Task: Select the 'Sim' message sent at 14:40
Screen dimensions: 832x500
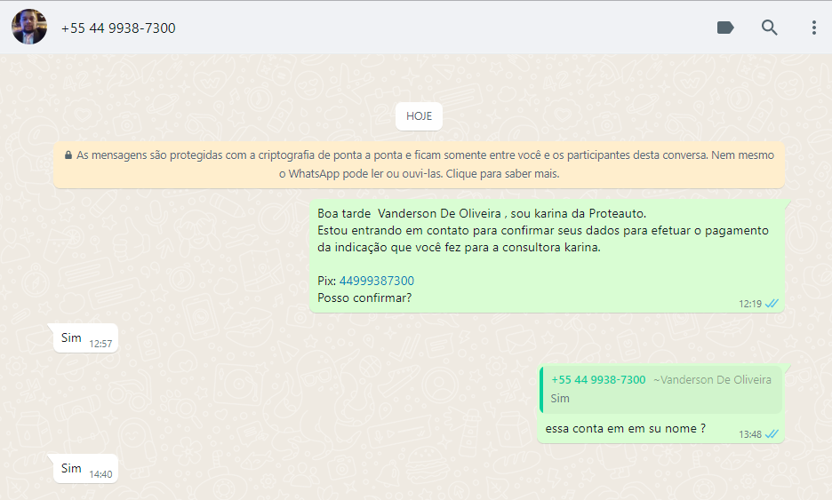Action: click(x=71, y=468)
